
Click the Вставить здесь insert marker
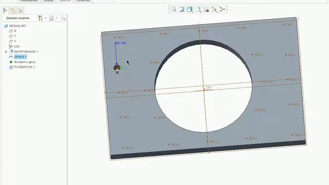point(23,62)
